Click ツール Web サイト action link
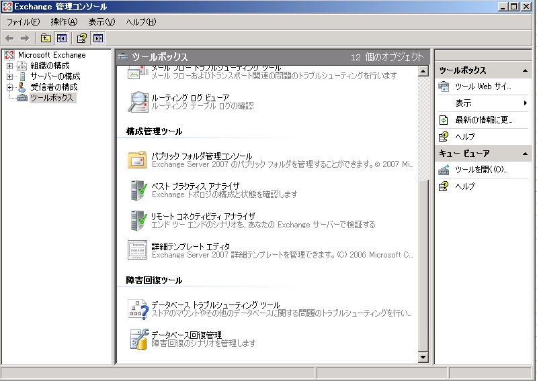This screenshot has height=381, width=537. tap(483, 87)
